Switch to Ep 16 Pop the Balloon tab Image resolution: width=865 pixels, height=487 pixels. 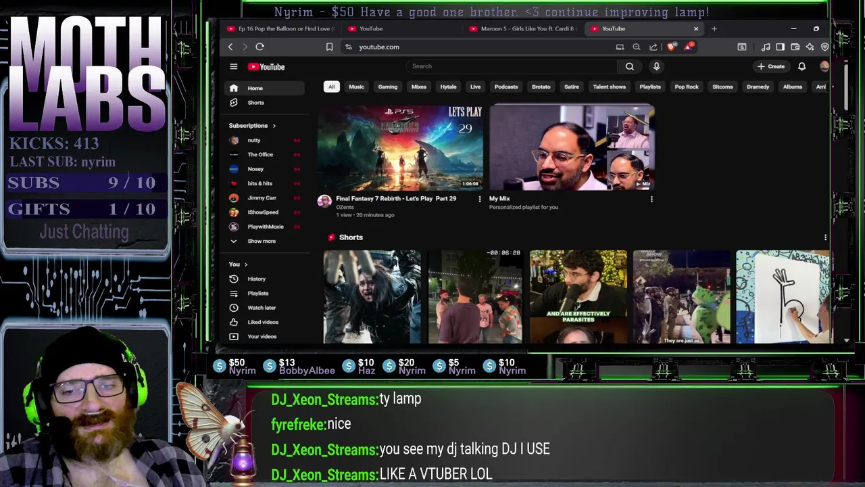pyautogui.click(x=280, y=28)
